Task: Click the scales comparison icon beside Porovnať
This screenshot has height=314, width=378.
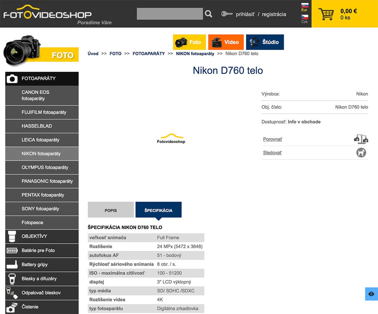Action: [x=361, y=139]
